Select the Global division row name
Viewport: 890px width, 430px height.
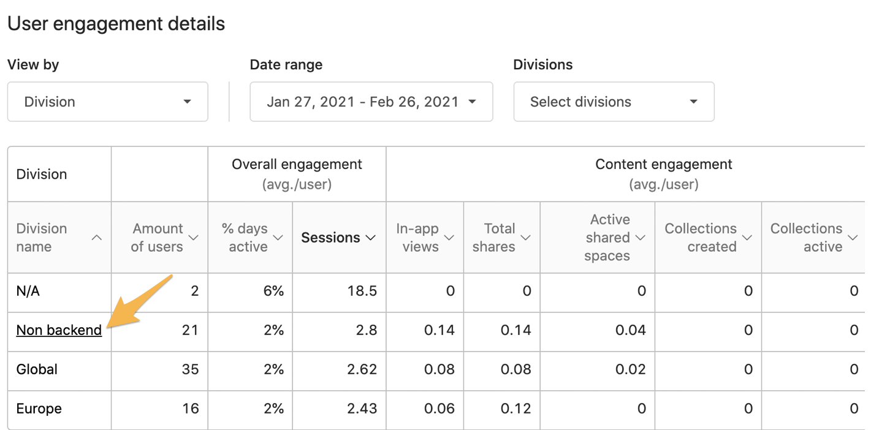[37, 369]
